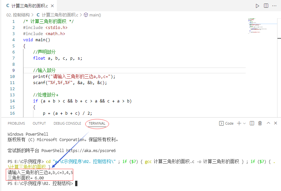Open the https://aka.ms/pscore6 link in terminal
The image size is (281, 191).
click(x=91, y=150)
